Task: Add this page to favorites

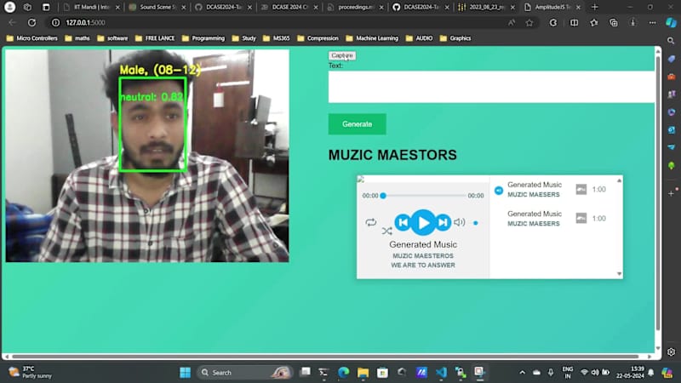Action: 529,23
